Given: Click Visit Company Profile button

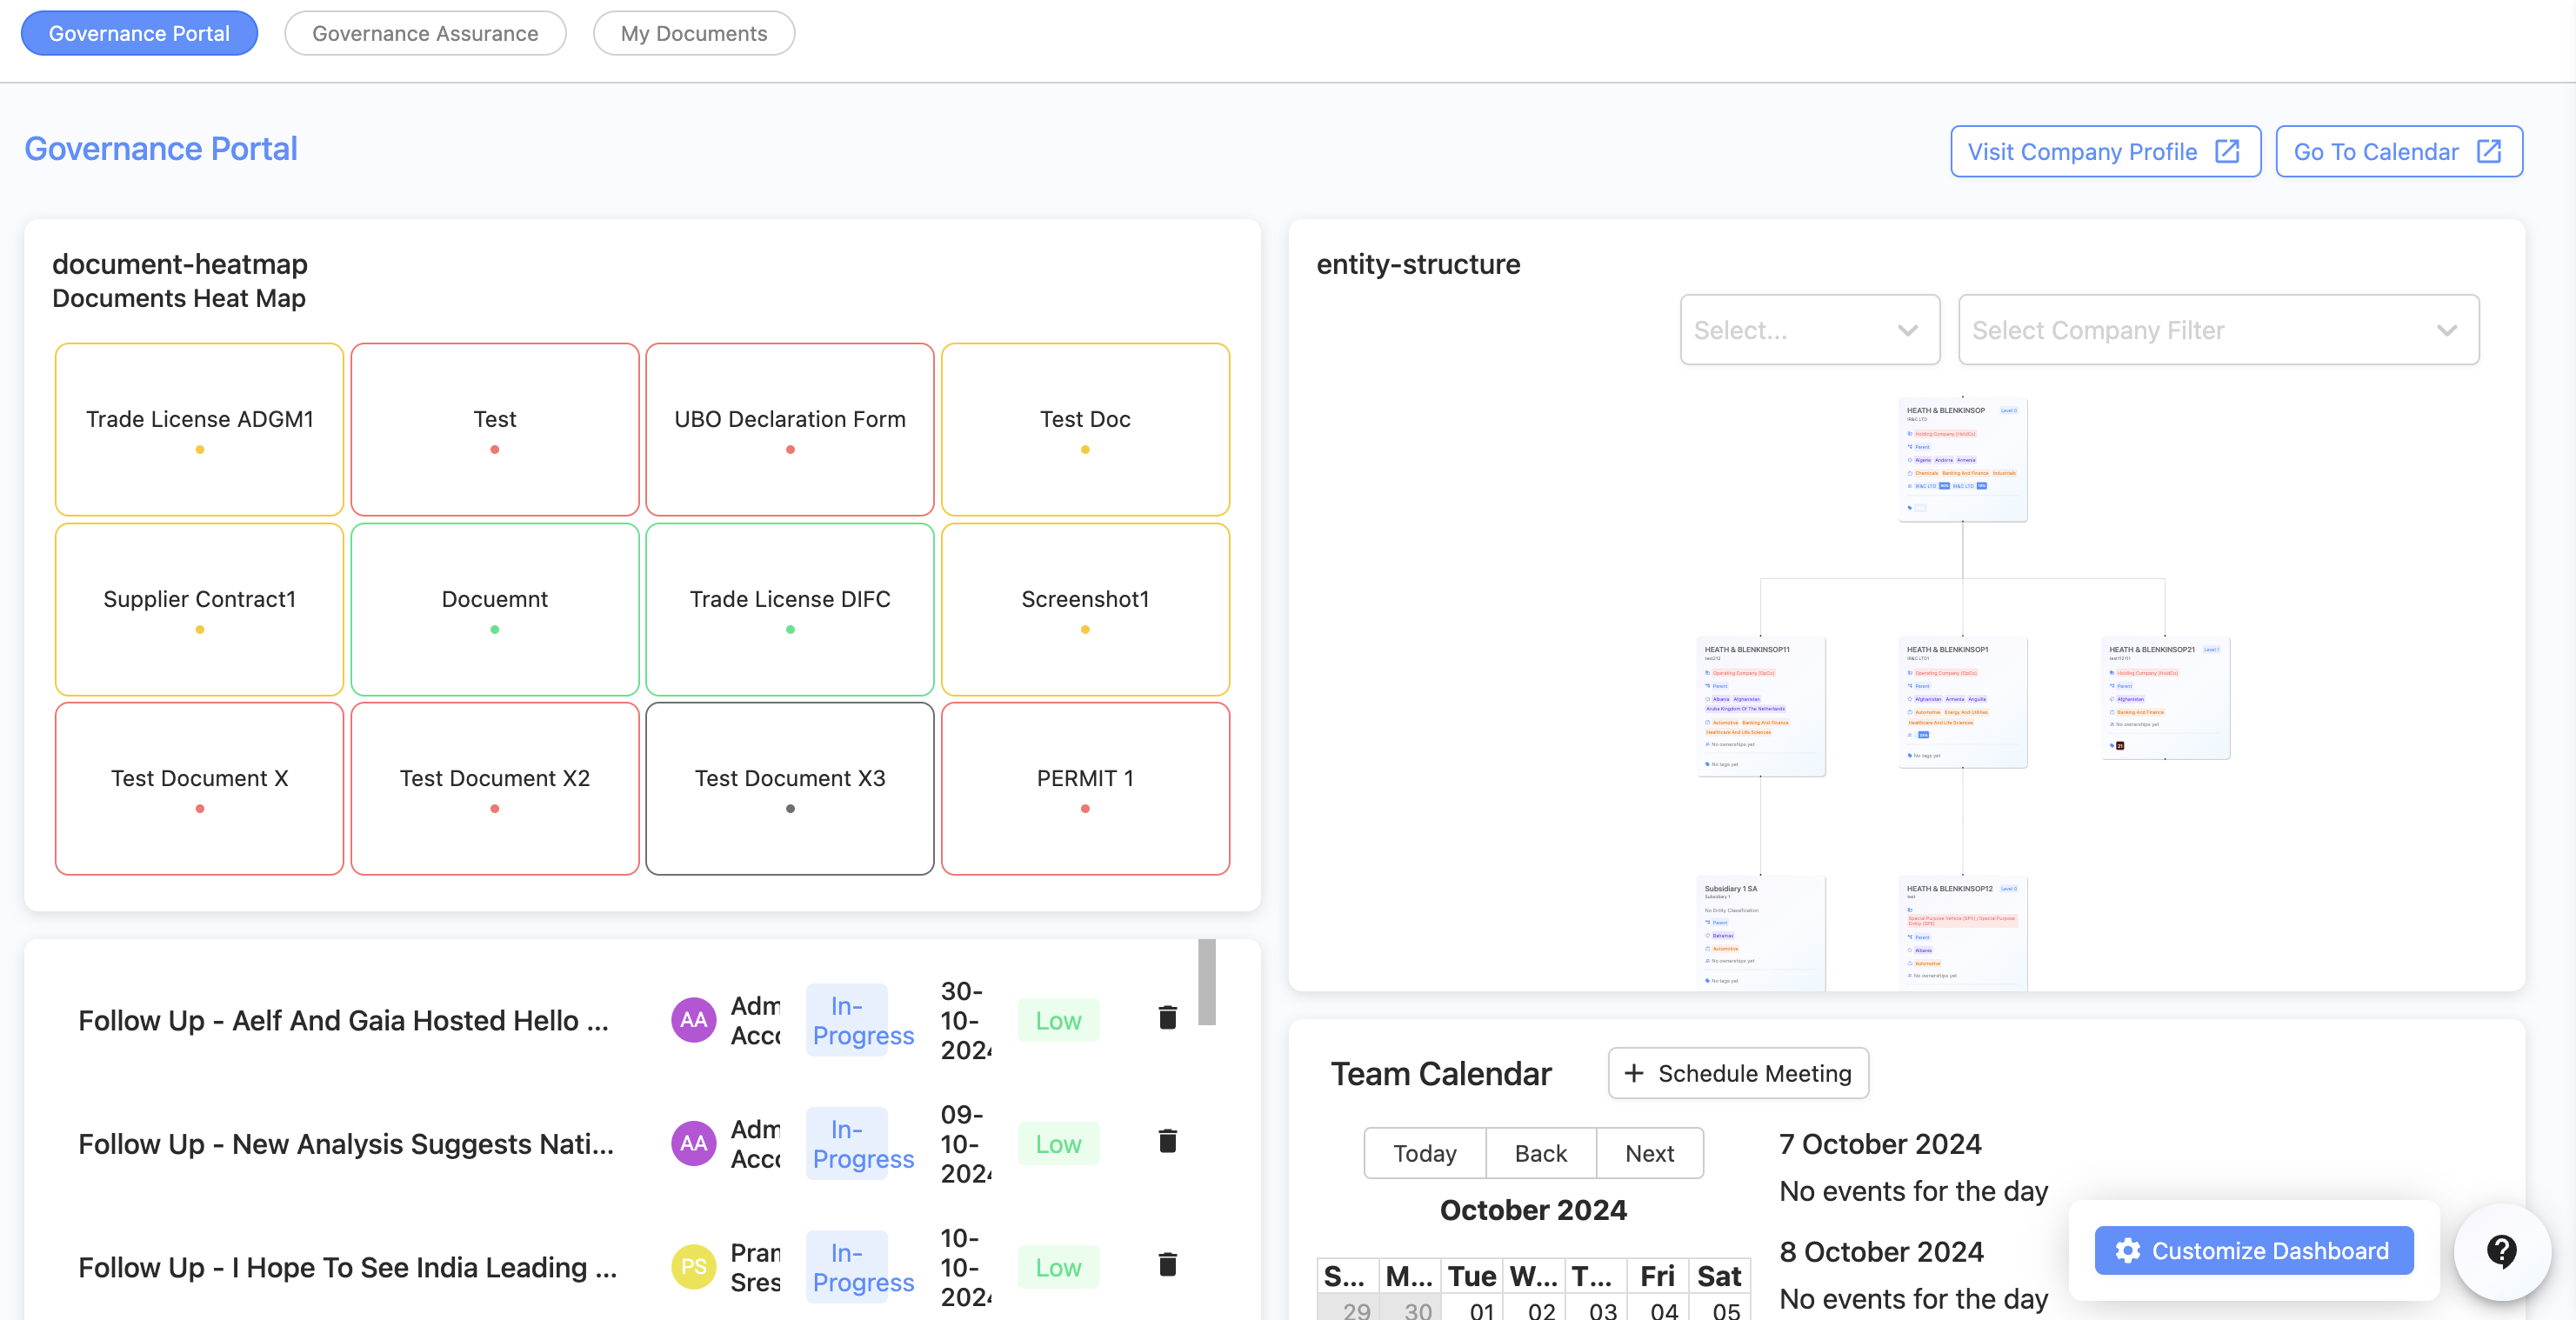Looking at the screenshot, I should [x=2104, y=152].
